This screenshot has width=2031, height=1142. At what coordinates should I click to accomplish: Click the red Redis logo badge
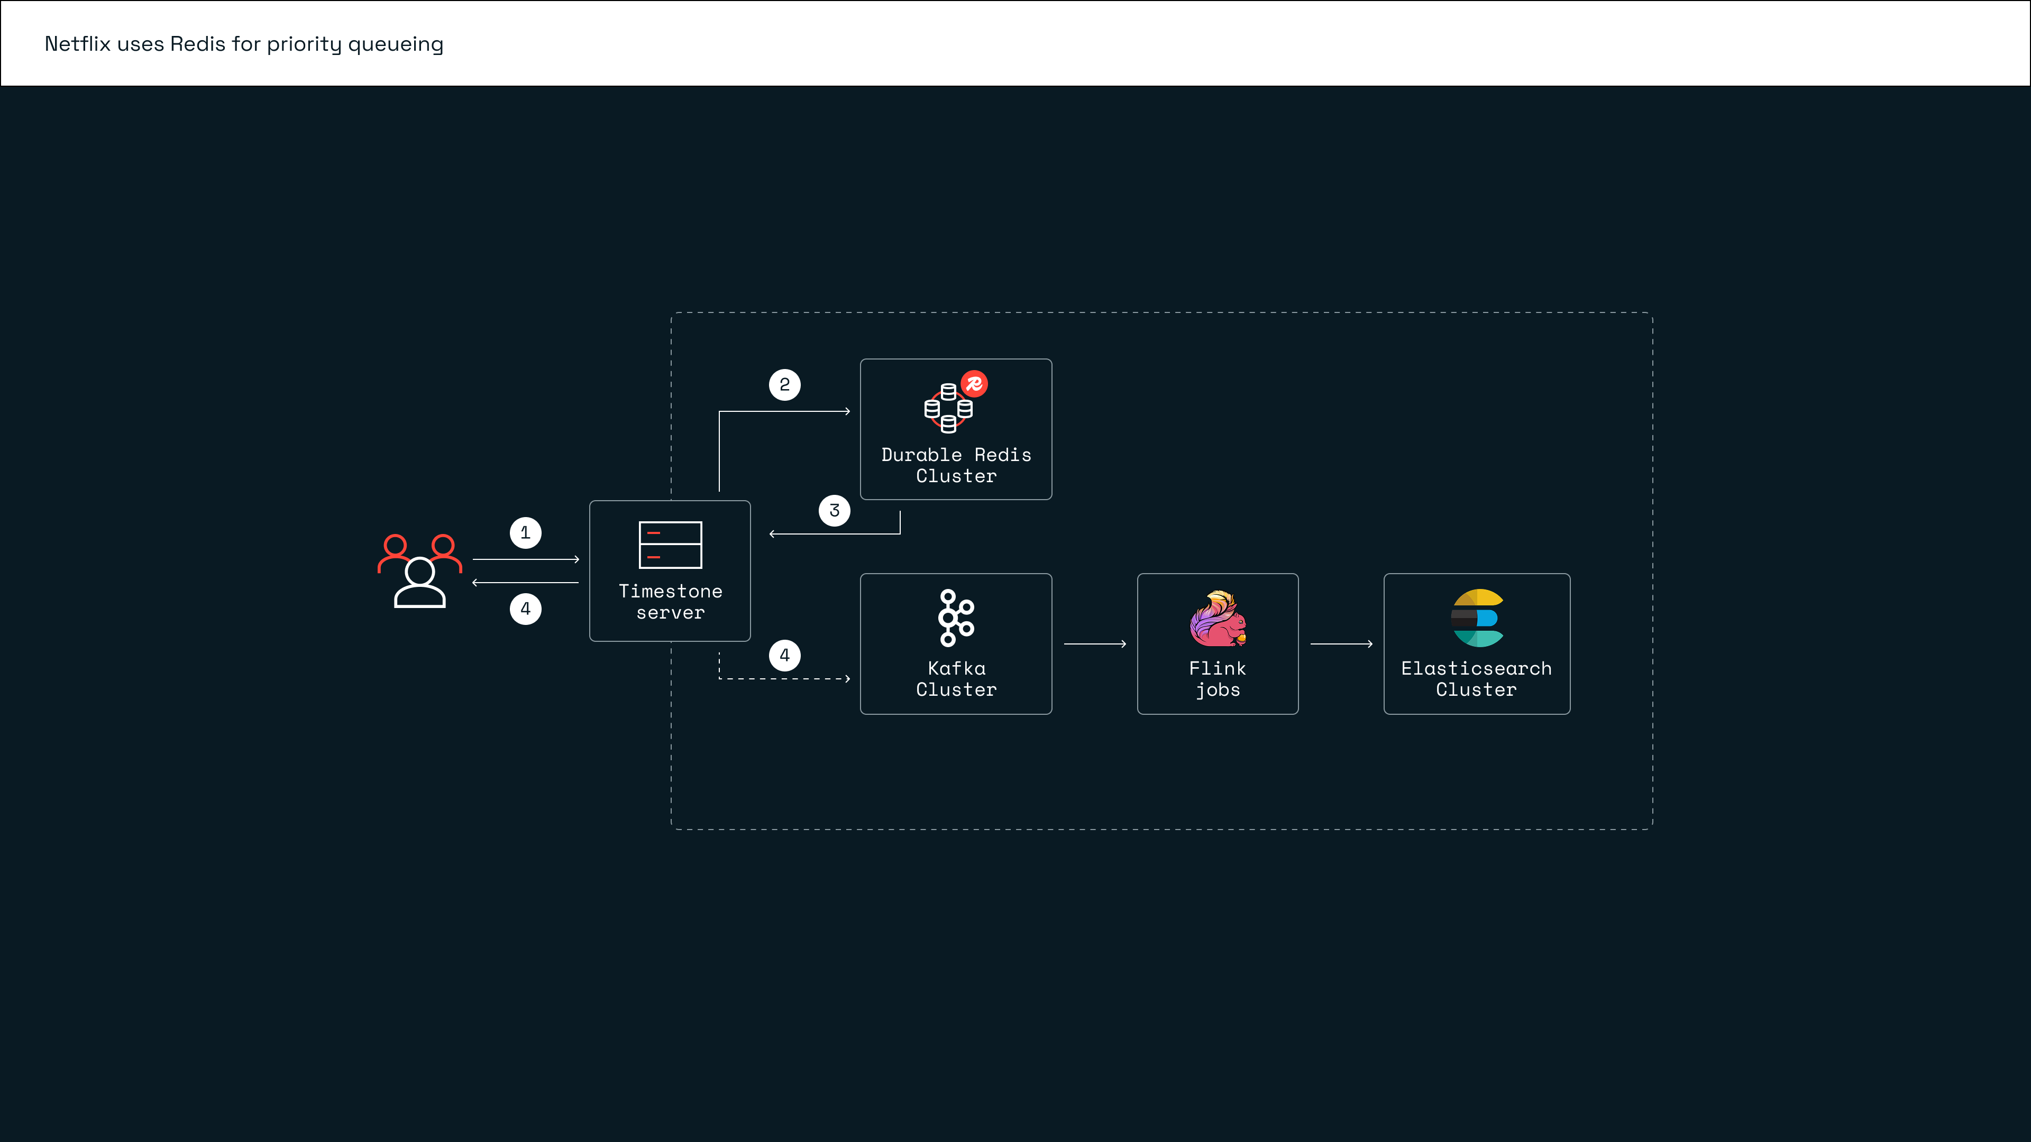point(974,384)
